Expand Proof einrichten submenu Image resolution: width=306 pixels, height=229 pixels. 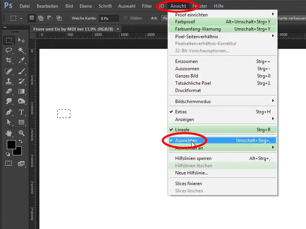[x=223, y=15]
